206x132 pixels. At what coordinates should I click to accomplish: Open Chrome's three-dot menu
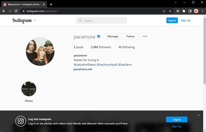click(202, 11)
